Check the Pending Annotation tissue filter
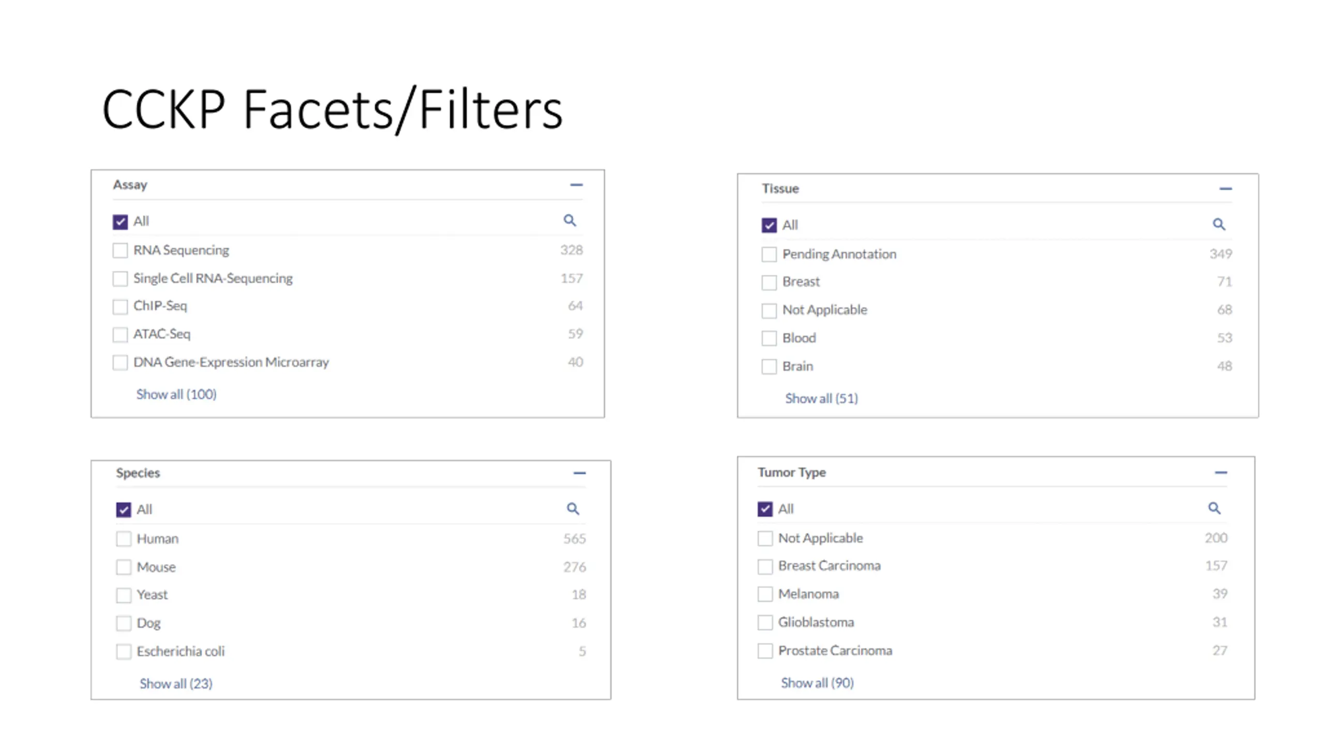The height and width of the screenshot is (744, 1324). pos(769,254)
